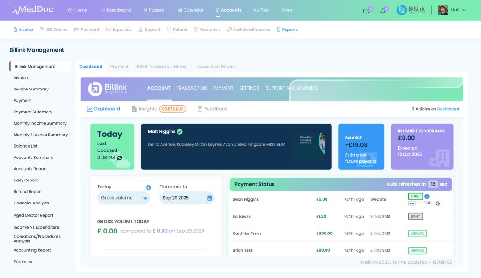Image resolution: width=481 pixels, height=278 pixels.
Task: Select the Dashboard chart icon in Billink toolbar
Action: [89, 108]
